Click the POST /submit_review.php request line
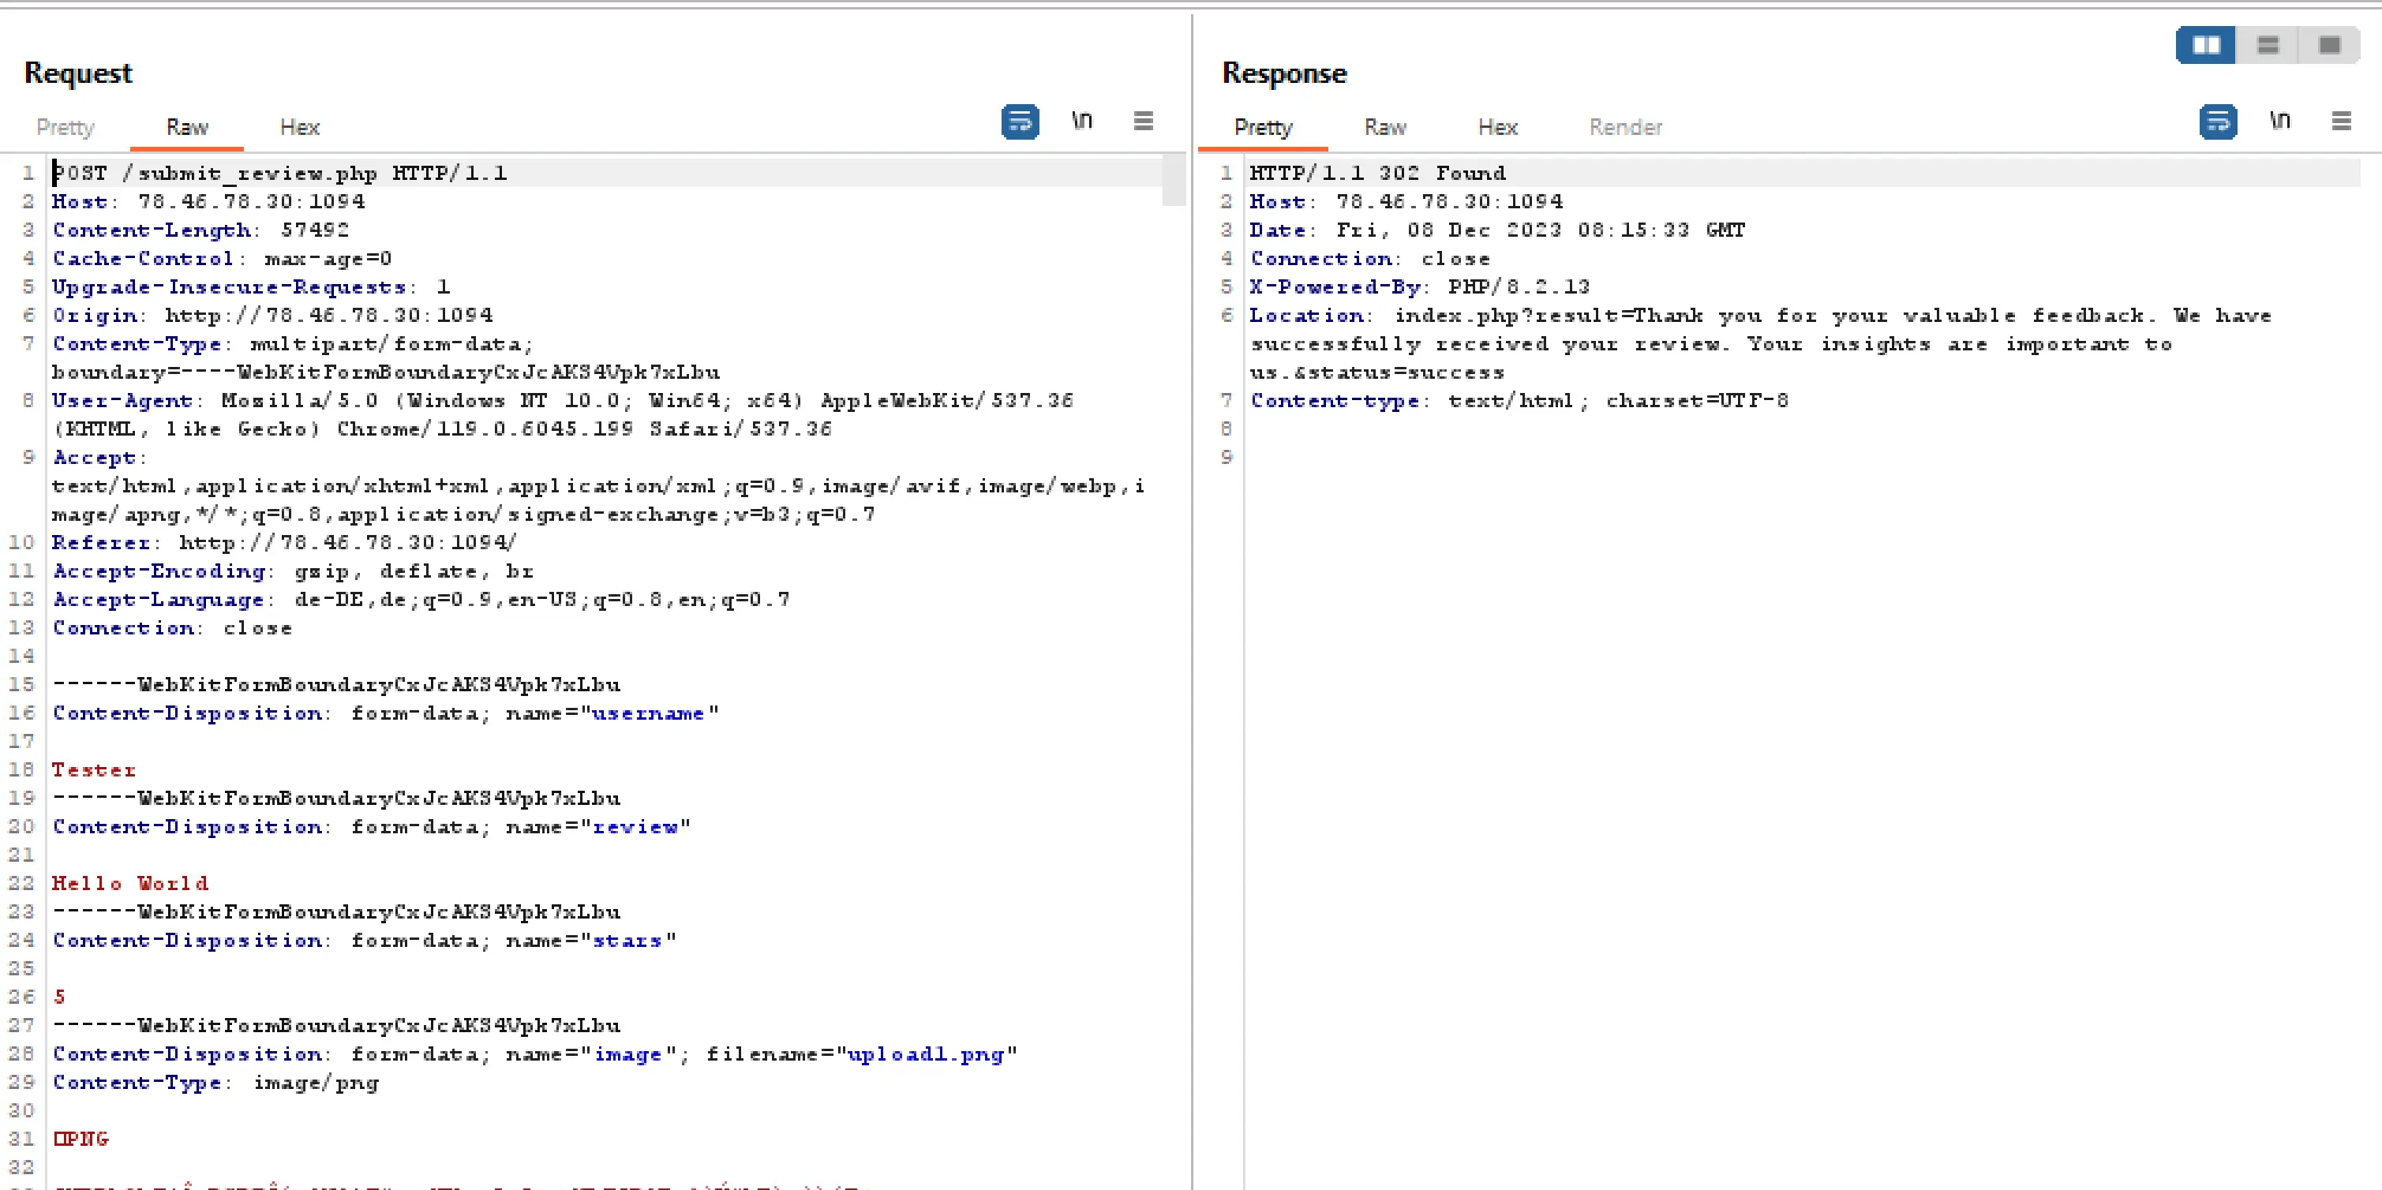 pyautogui.click(x=277, y=173)
